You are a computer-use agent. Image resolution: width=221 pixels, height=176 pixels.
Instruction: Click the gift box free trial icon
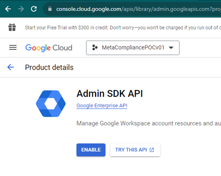point(12,27)
